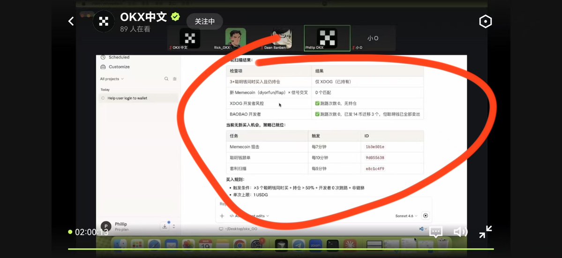562x258 pixels.
Task: Open Telegram in the Dock
Action: (298, 245)
